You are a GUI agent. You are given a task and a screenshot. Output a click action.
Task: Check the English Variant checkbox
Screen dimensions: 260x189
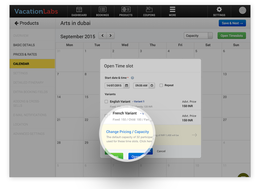coord(106,101)
